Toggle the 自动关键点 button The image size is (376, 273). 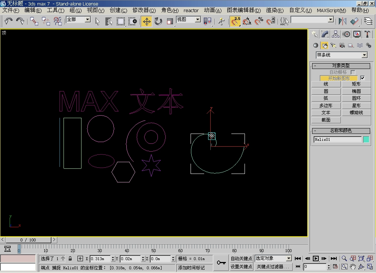point(241,258)
